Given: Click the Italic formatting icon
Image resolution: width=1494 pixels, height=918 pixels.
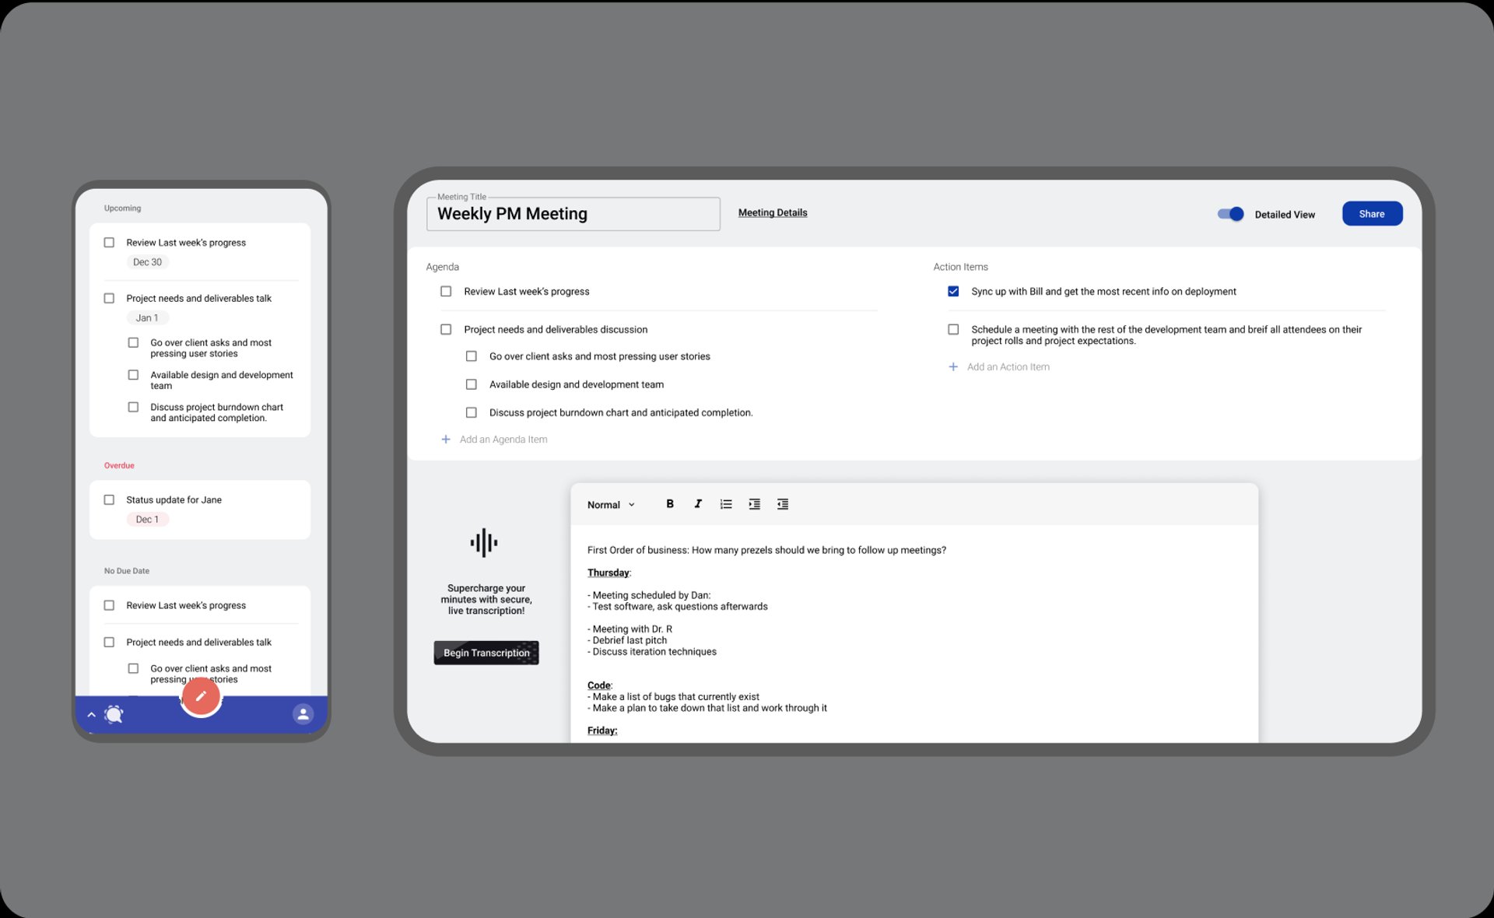Looking at the screenshot, I should click(x=698, y=504).
